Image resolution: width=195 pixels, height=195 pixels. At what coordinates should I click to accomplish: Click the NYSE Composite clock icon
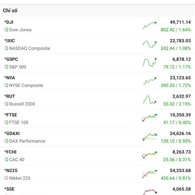(x=6, y=85)
